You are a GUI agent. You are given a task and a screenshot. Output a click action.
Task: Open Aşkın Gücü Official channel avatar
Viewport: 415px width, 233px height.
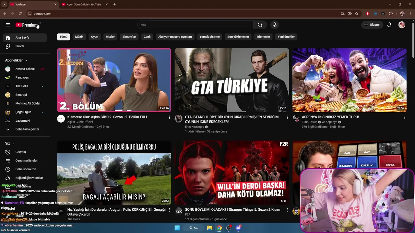coord(61,119)
